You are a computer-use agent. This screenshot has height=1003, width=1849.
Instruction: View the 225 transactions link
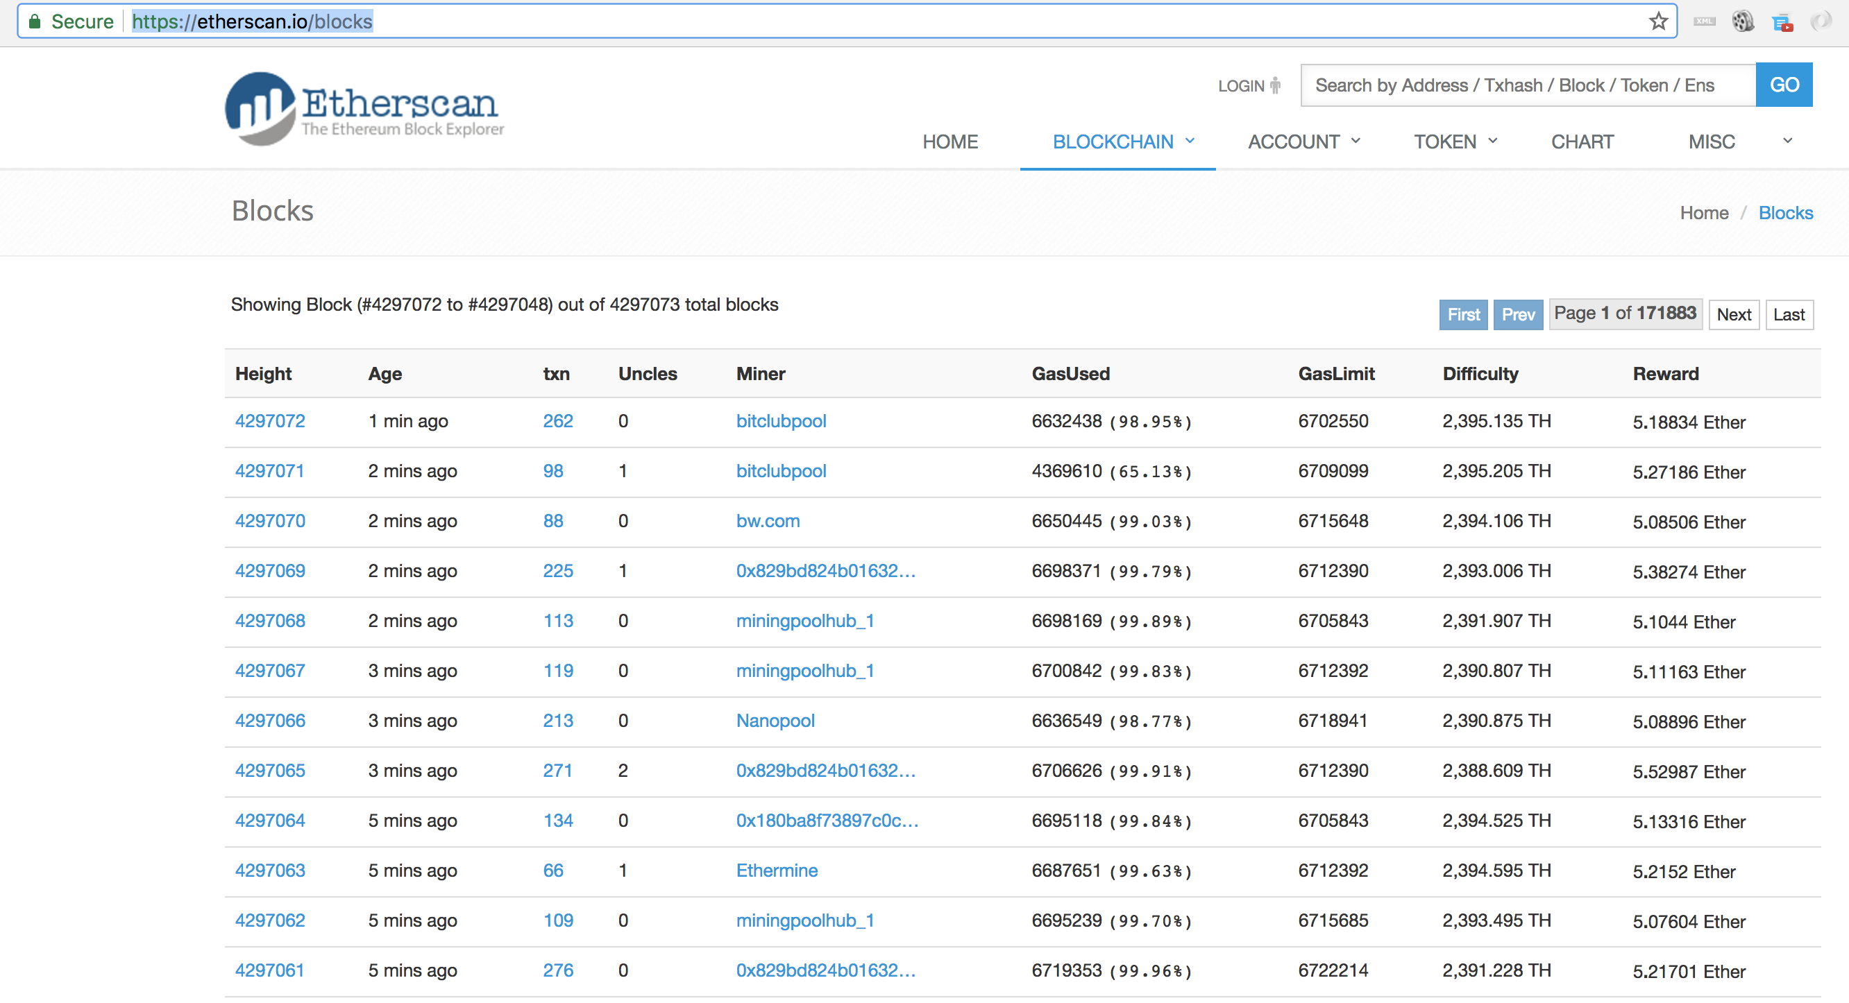pos(558,571)
